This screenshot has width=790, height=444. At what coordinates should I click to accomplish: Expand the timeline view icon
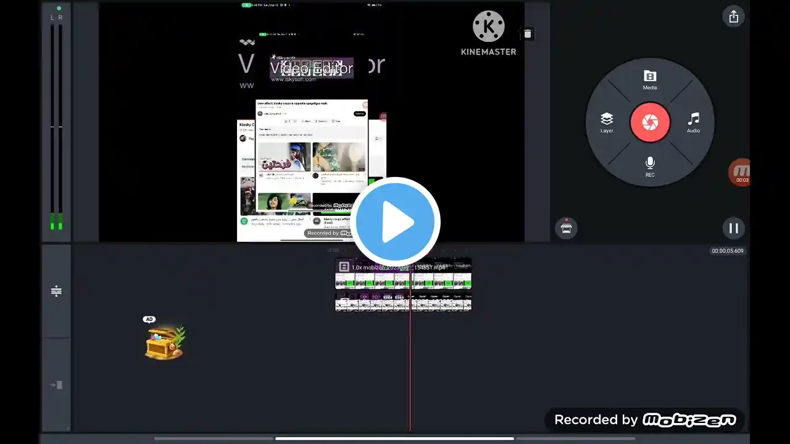click(56, 291)
